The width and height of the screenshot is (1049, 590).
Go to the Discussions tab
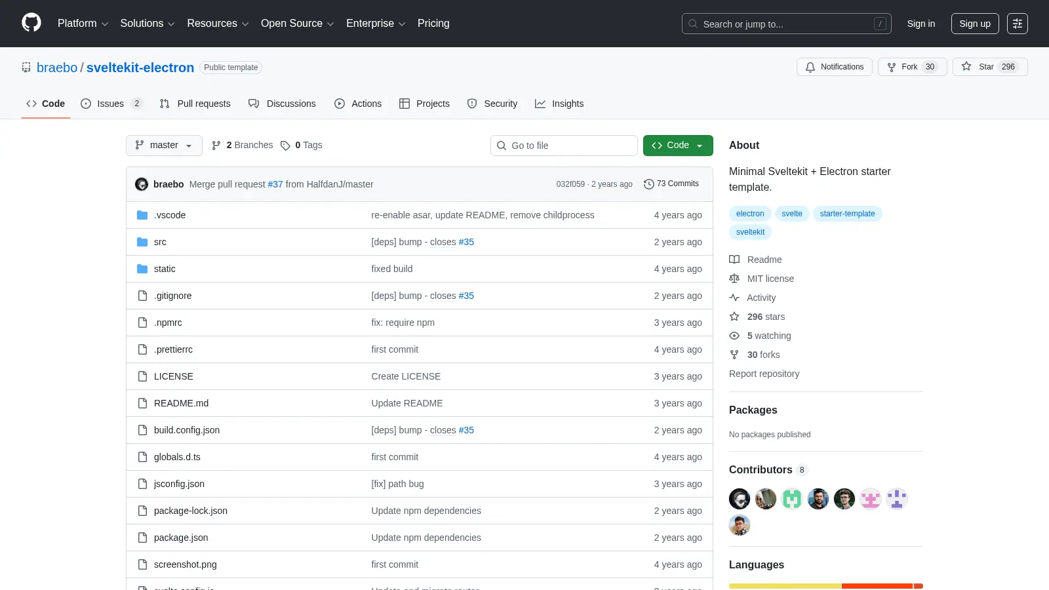282,104
